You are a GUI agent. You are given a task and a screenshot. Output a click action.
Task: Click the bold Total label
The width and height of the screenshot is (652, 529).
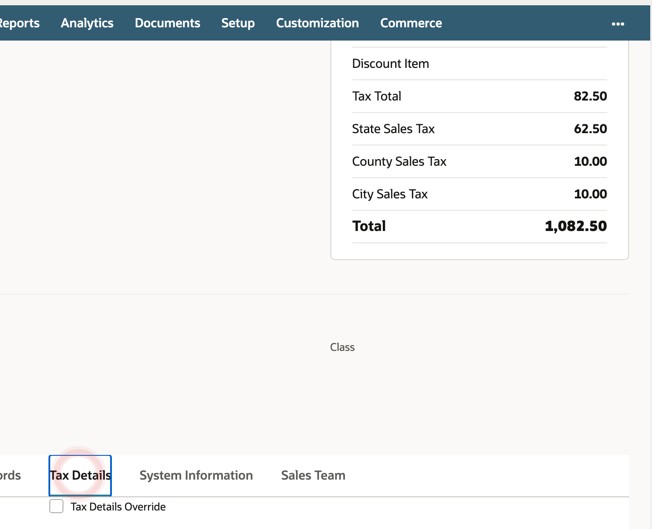coord(369,226)
